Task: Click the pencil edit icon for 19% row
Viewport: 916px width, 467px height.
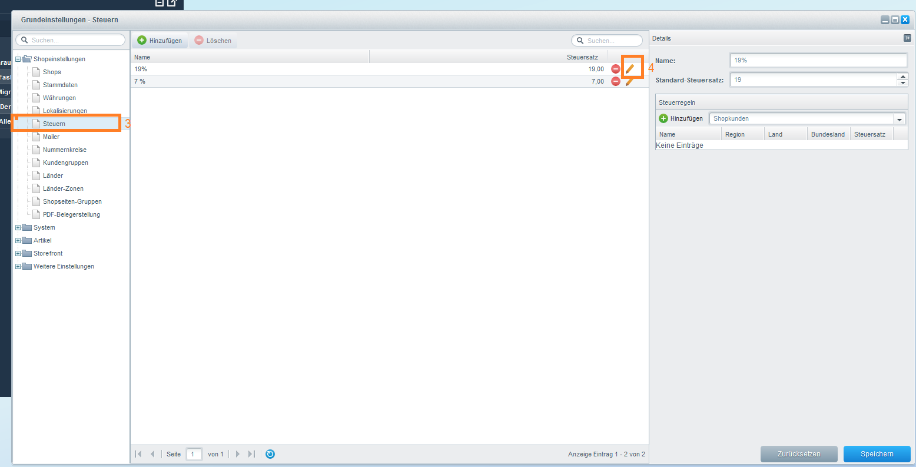Action: click(x=630, y=69)
